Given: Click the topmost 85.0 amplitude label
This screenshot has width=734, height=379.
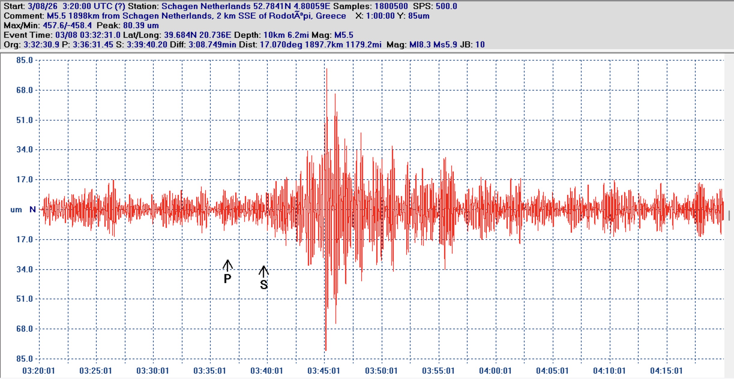Looking at the screenshot, I should point(25,60).
